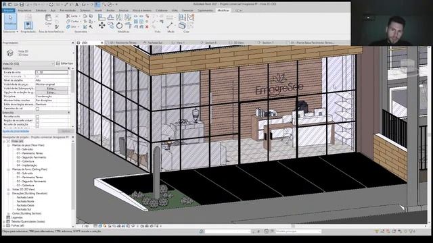This screenshot has width=433, height=243.
Task: Close the {3D} view tab
Action: click(102, 43)
